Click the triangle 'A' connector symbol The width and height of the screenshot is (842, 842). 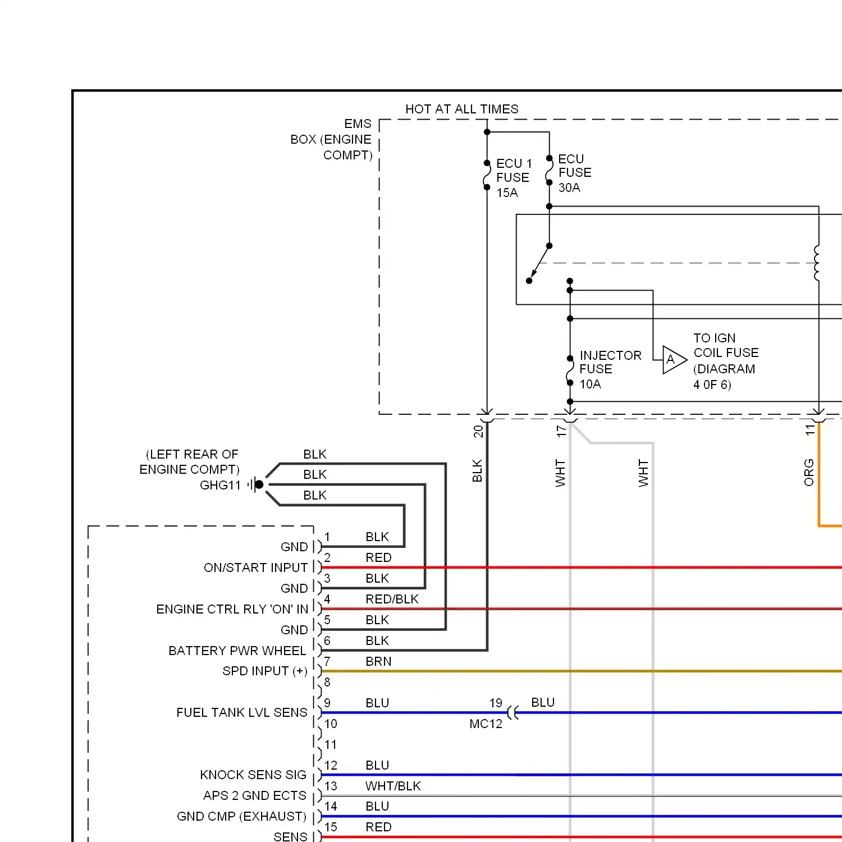coord(672,359)
